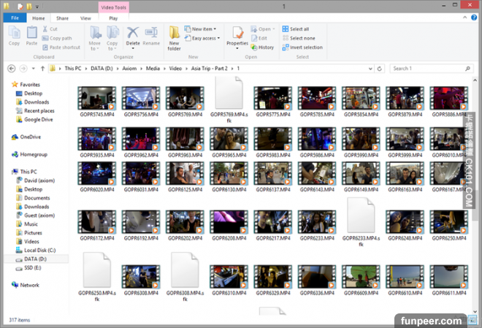Open the File menu tab
Screen dimensions: 482x328
tap(14, 17)
